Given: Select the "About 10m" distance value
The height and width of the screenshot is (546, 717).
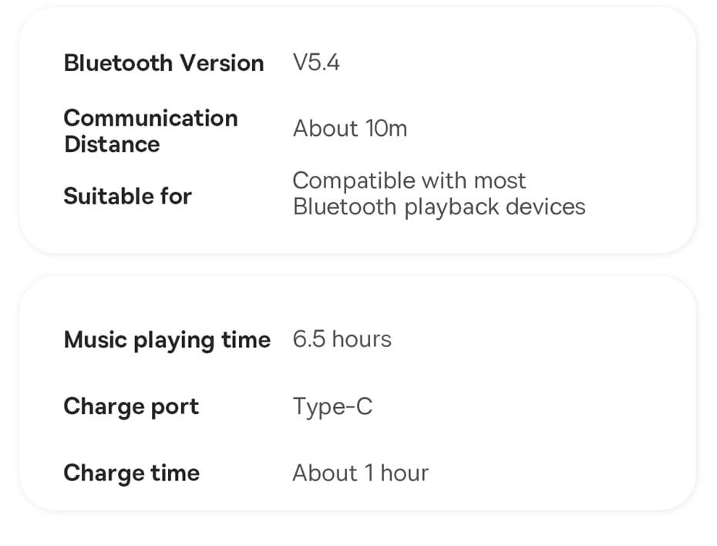Looking at the screenshot, I should (x=349, y=128).
